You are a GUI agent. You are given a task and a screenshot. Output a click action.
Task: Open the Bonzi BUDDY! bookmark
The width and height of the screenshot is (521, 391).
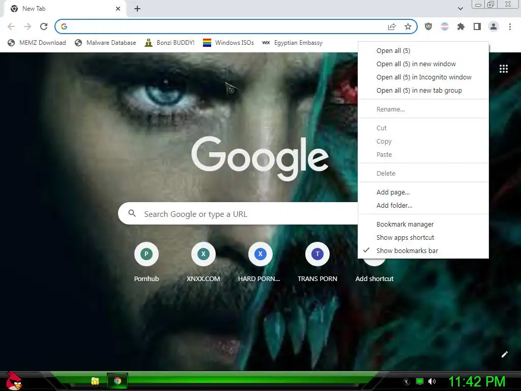tap(169, 43)
